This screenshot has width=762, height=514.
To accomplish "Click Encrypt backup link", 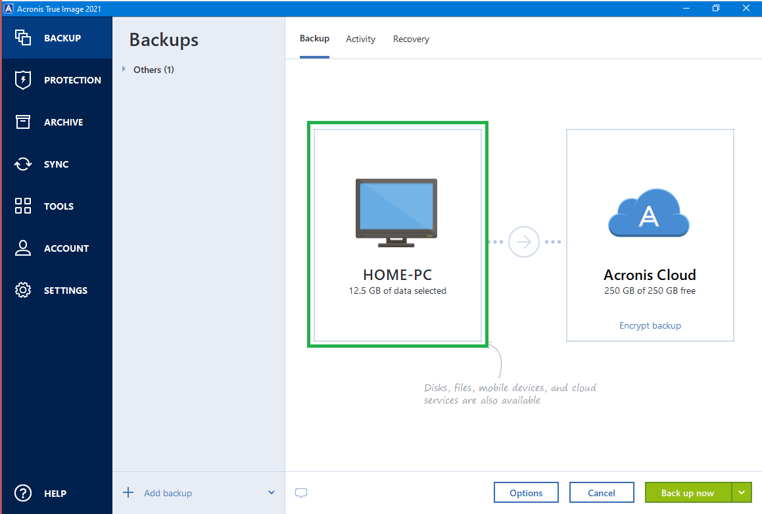I will click(x=650, y=325).
